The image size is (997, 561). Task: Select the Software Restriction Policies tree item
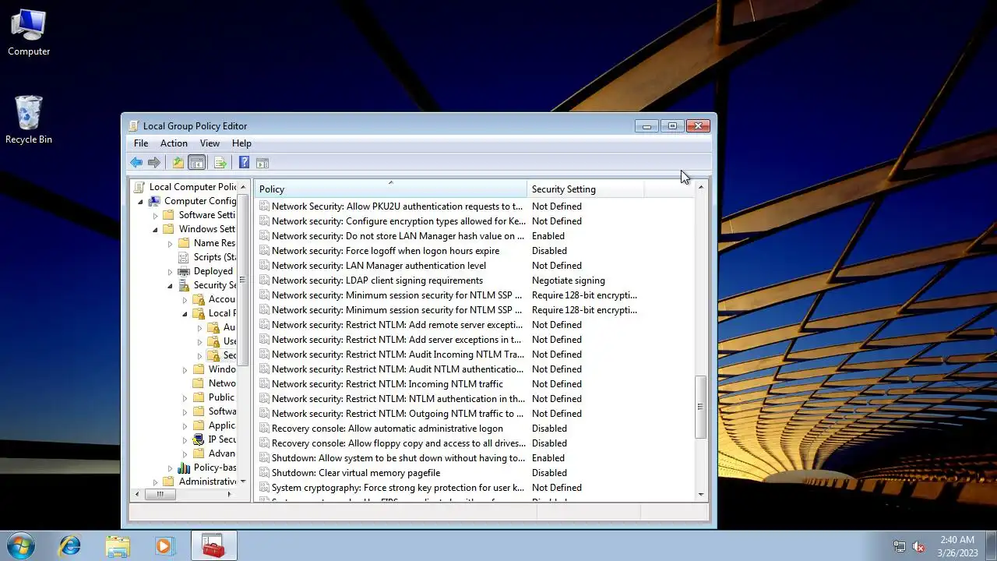click(214, 411)
